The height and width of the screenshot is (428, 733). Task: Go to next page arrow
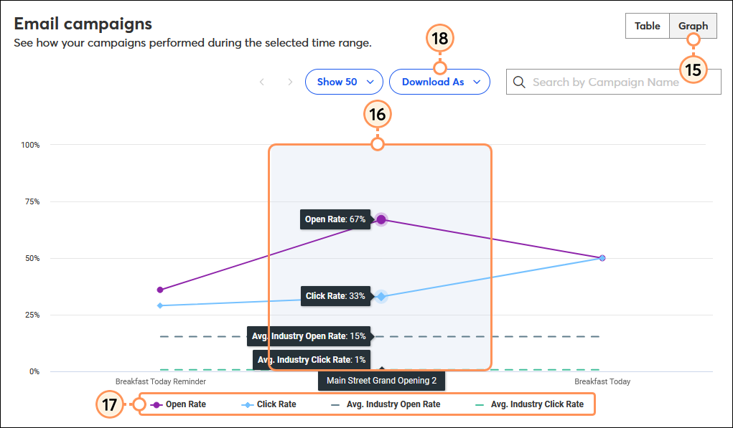[290, 82]
